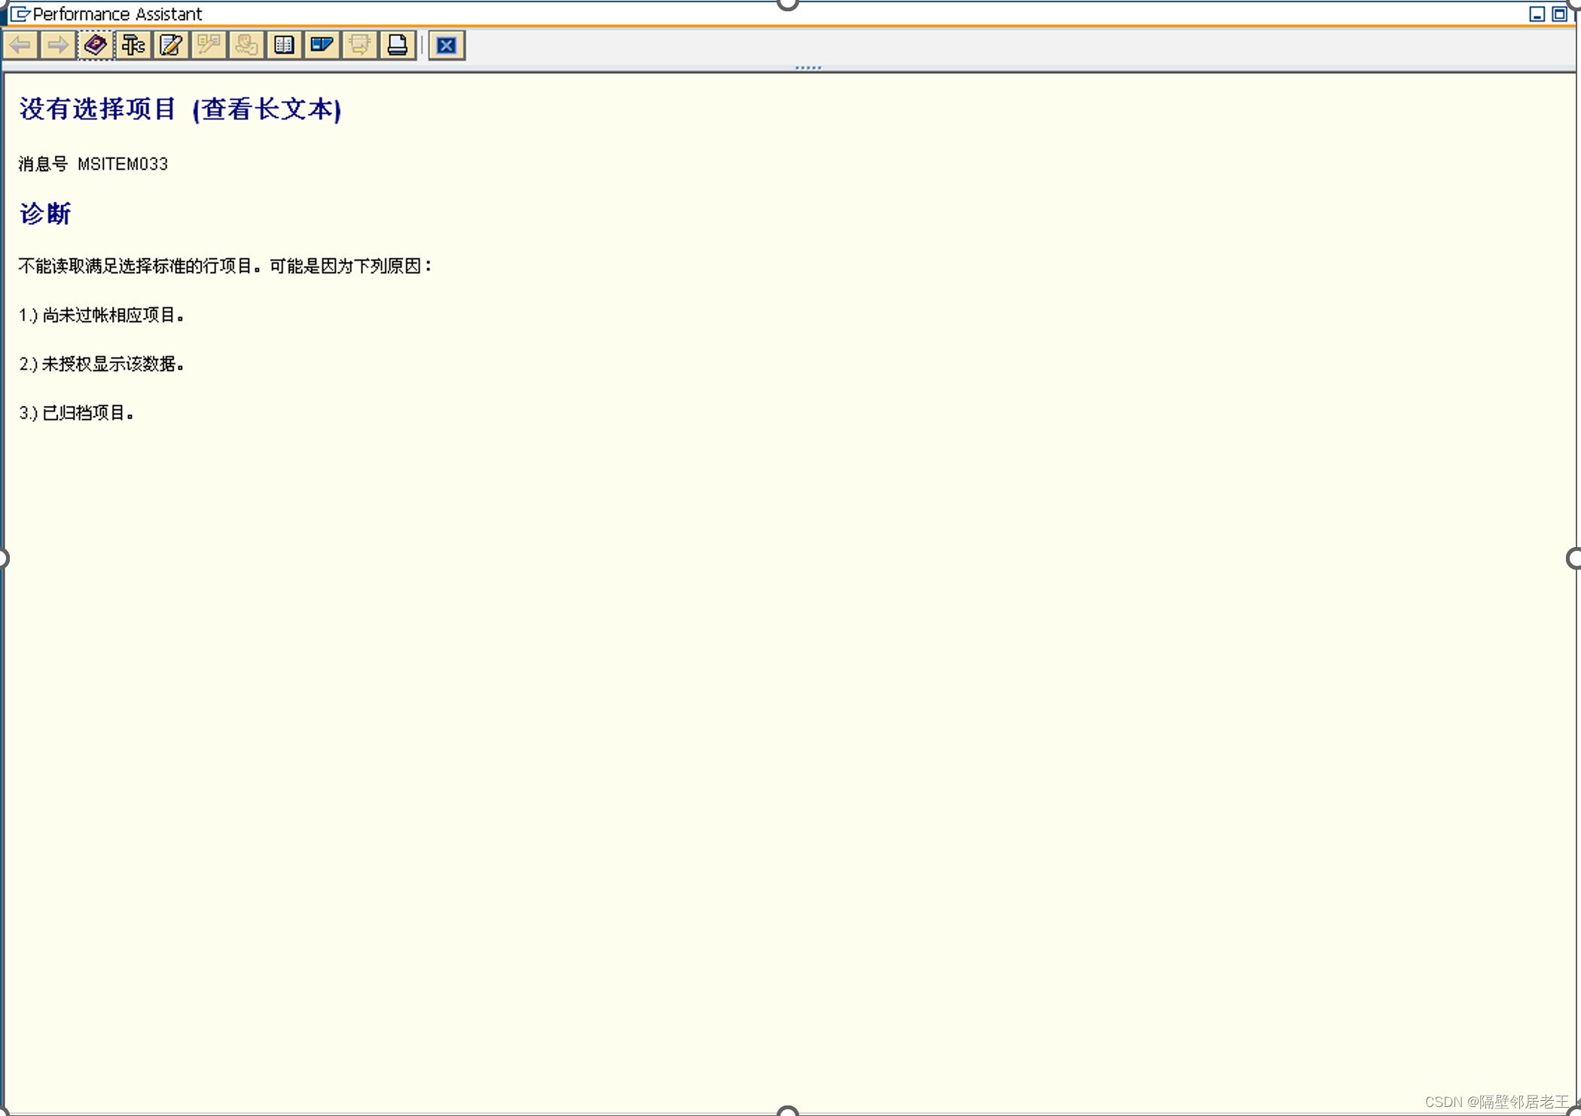Screen dimensions: 1581x1116
Task: Click the 诊断 section heading
Action: (x=45, y=214)
